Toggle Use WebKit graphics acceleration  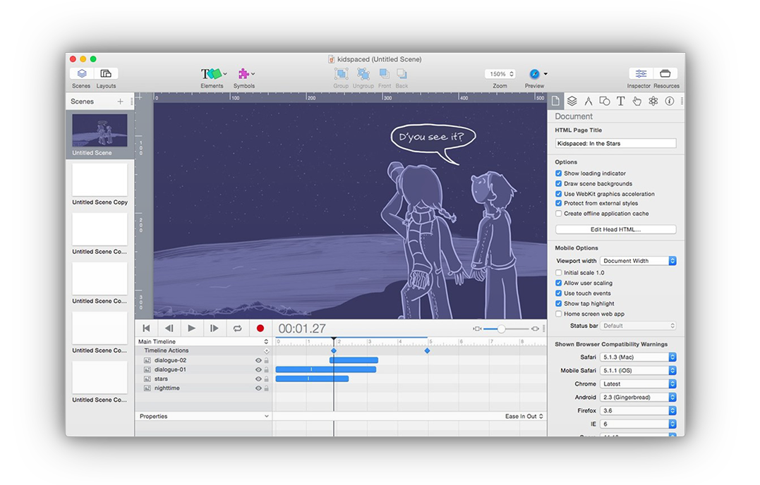coord(558,194)
